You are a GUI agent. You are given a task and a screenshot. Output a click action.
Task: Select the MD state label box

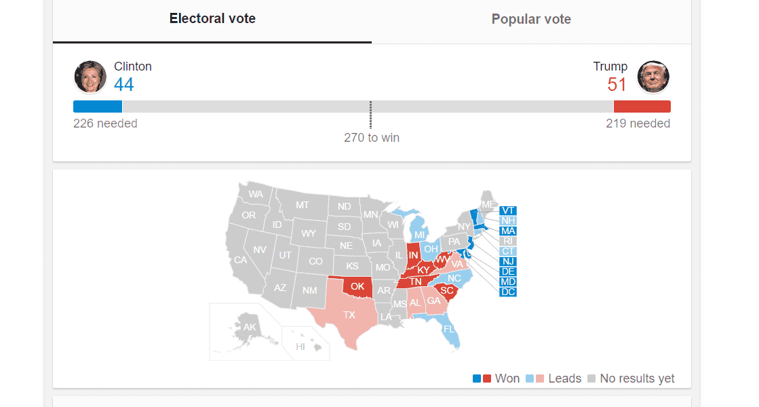(508, 282)
